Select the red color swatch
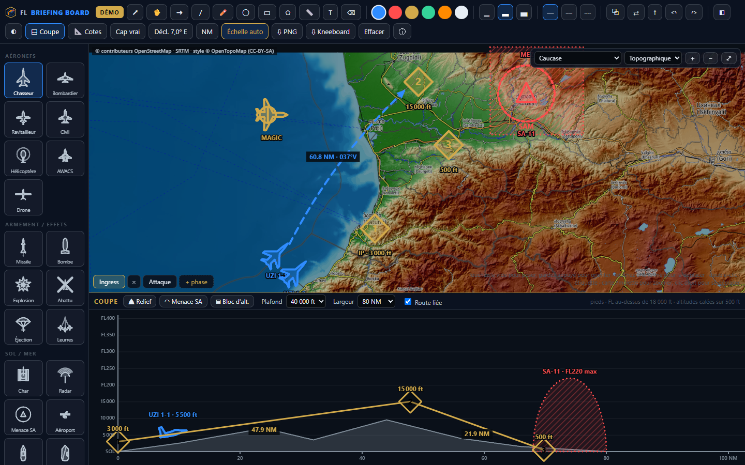 395,12
